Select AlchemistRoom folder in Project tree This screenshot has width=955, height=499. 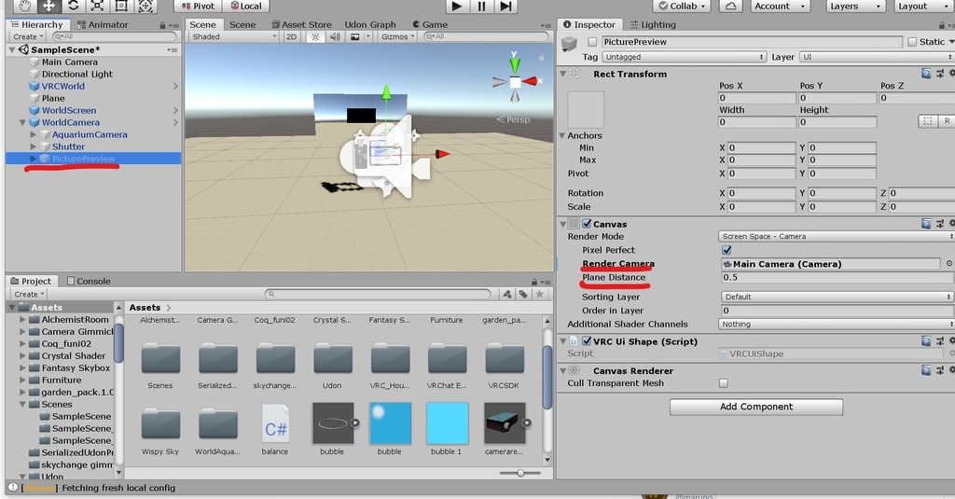coord(75,319)
